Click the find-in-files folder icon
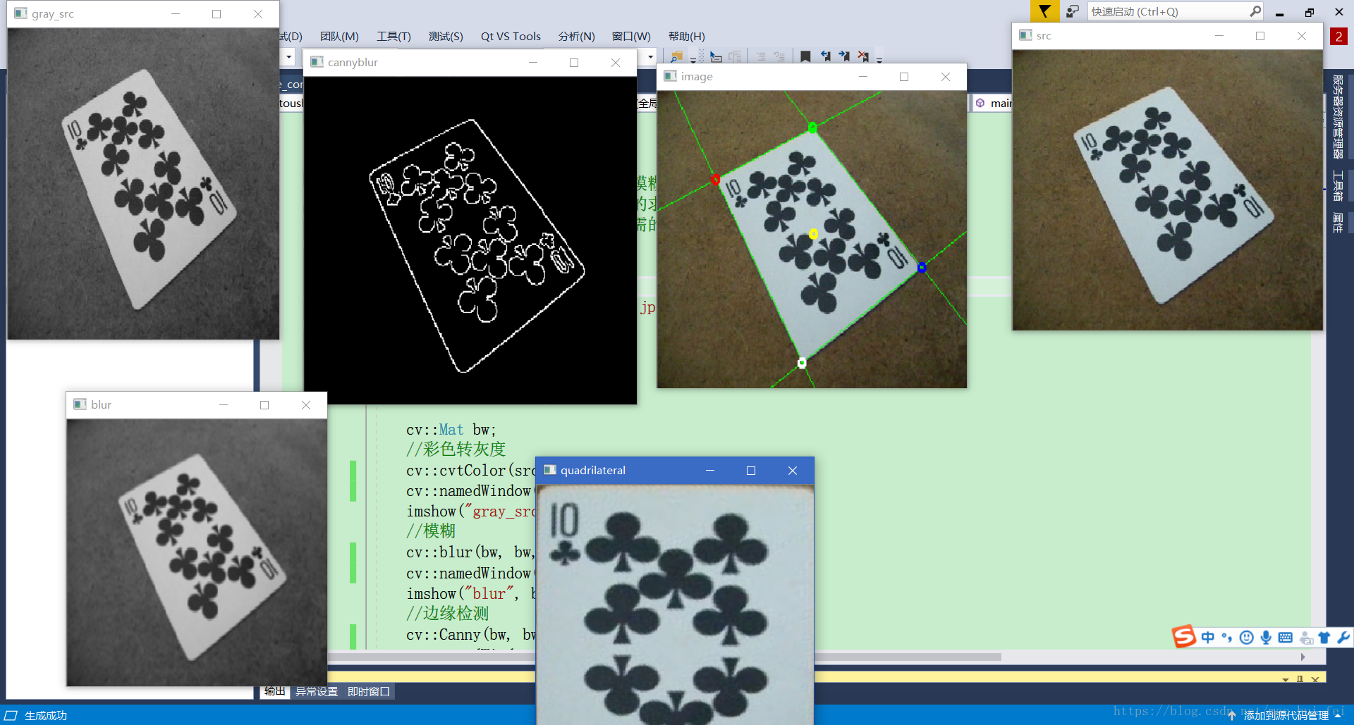The image size is (1354, 725). (676, 57)
